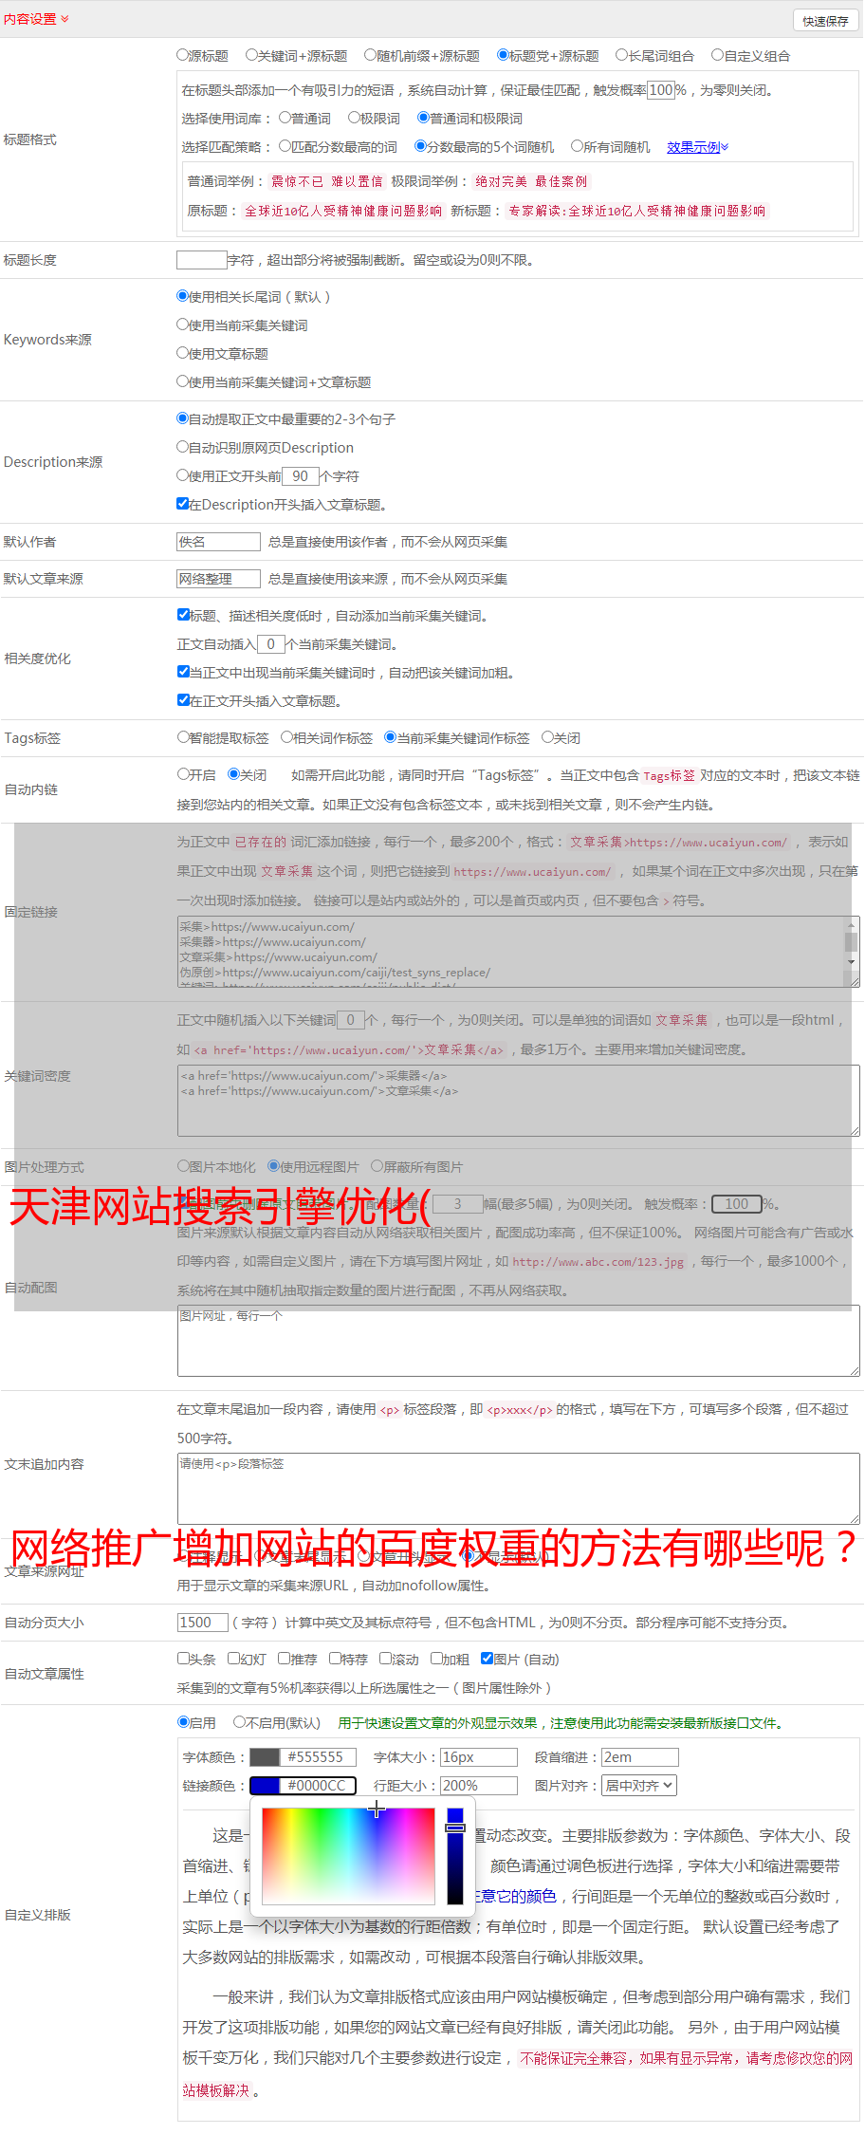Click the 图片网址 image URL textarea
This screenshot has height=2134, width=865.
[x=518, y=1341]
